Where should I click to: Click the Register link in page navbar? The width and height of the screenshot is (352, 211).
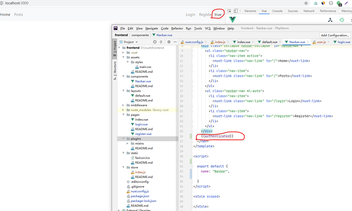[205, 14]
